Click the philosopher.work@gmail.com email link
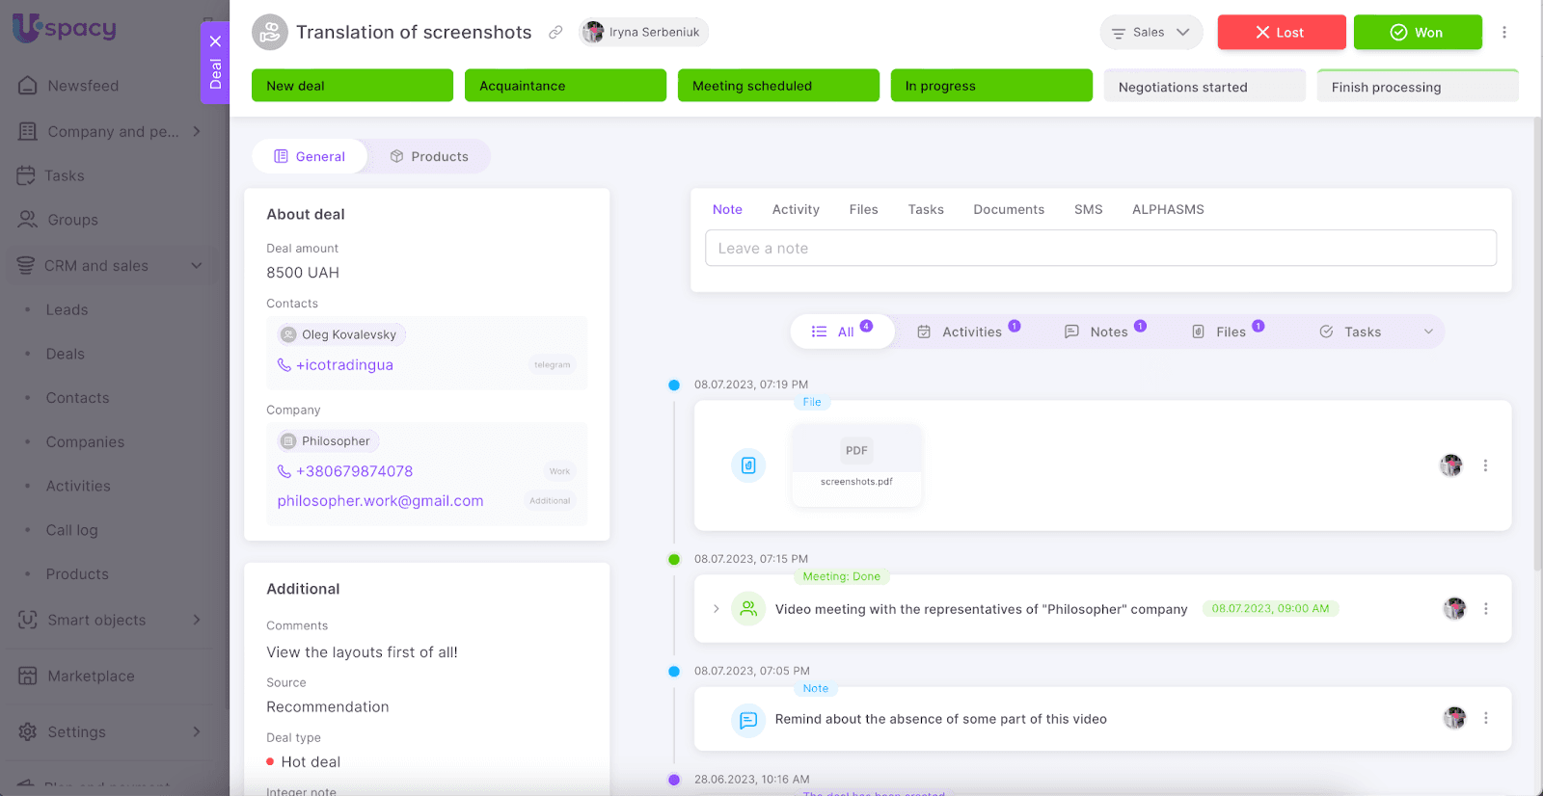 380,501
